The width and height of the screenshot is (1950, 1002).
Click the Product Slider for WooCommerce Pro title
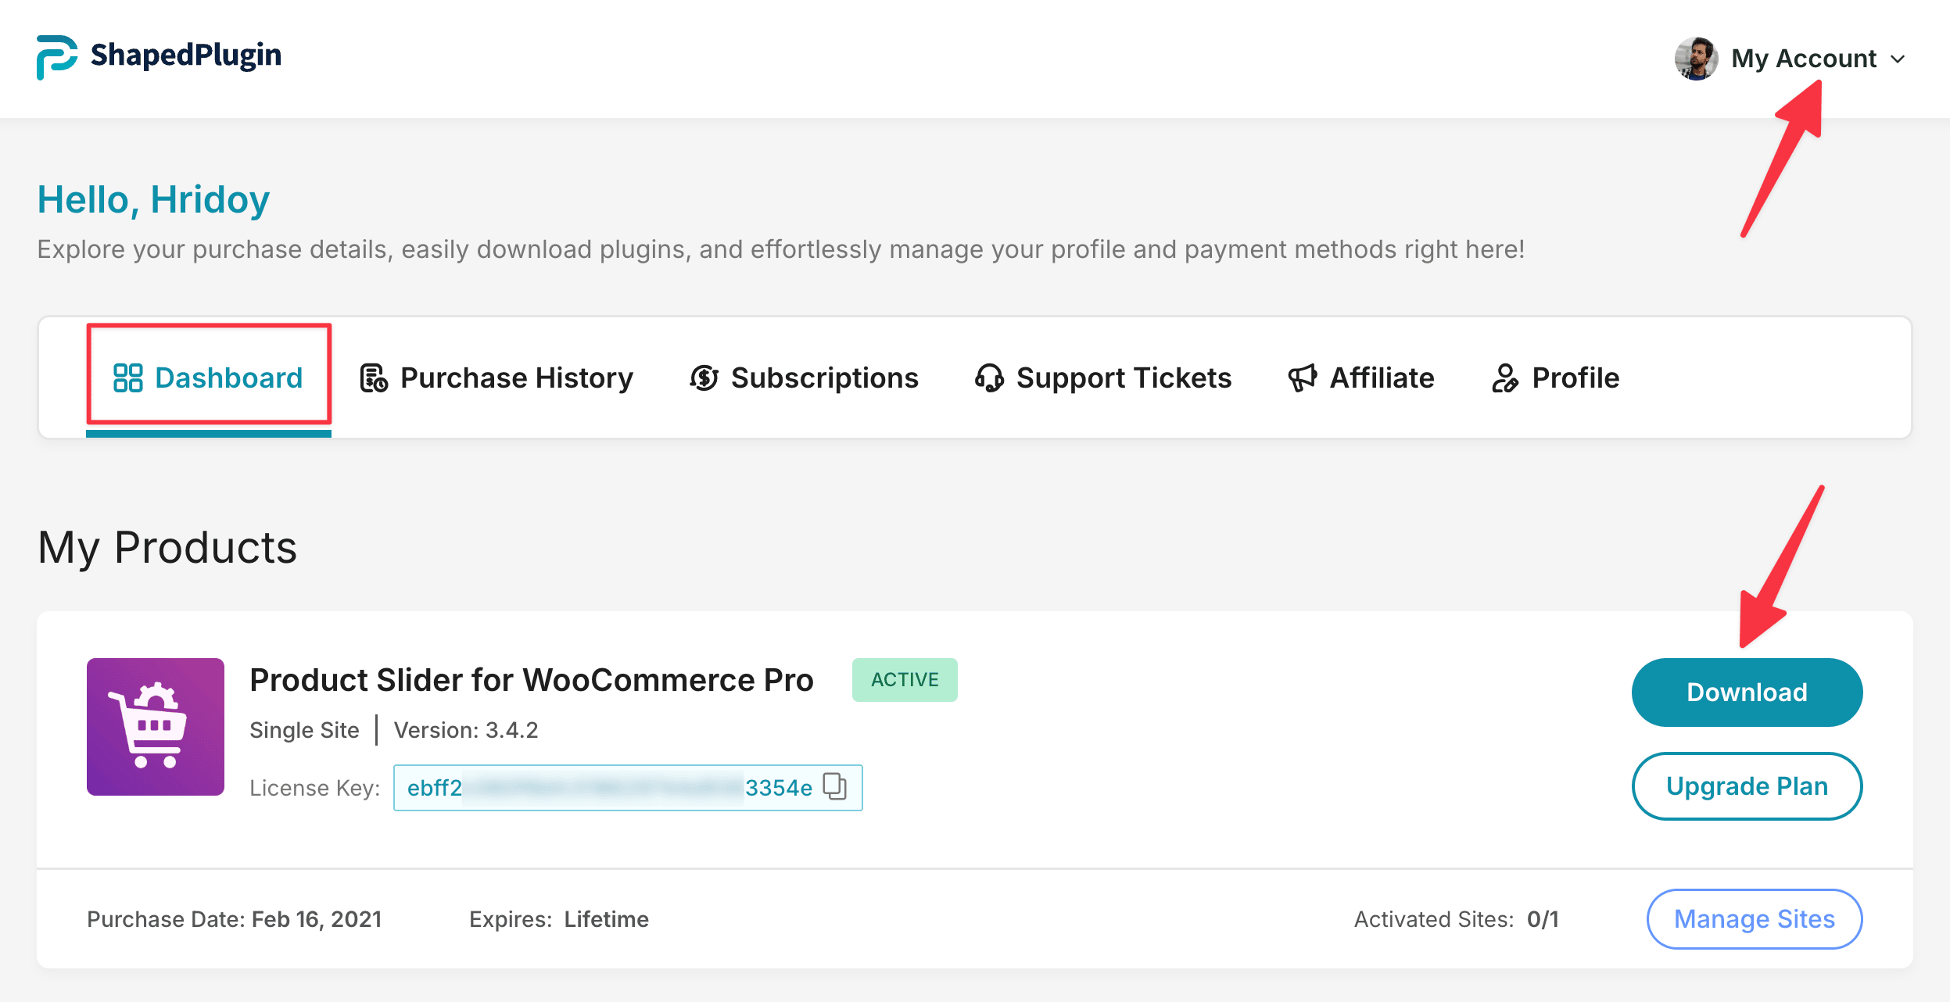tap(531, 680)
